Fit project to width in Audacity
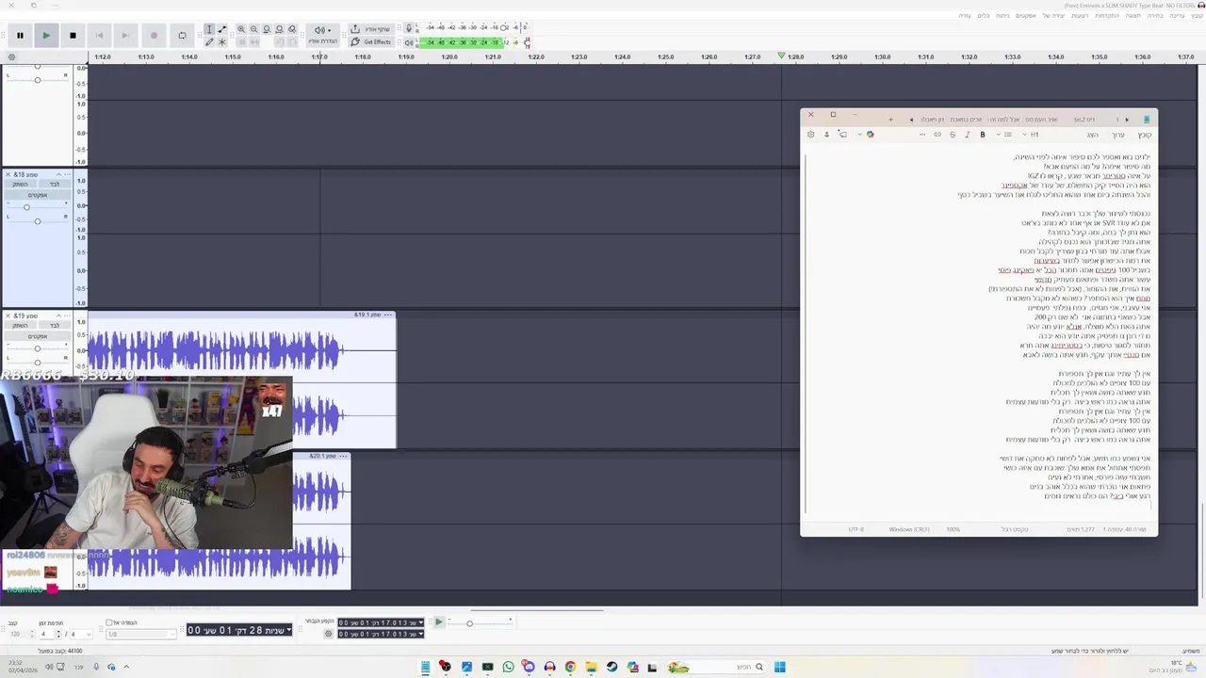This screenshot has height=678, width=1206. [279, 29]
